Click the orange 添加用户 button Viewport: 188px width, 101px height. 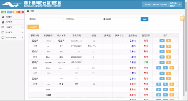point(33,27)
